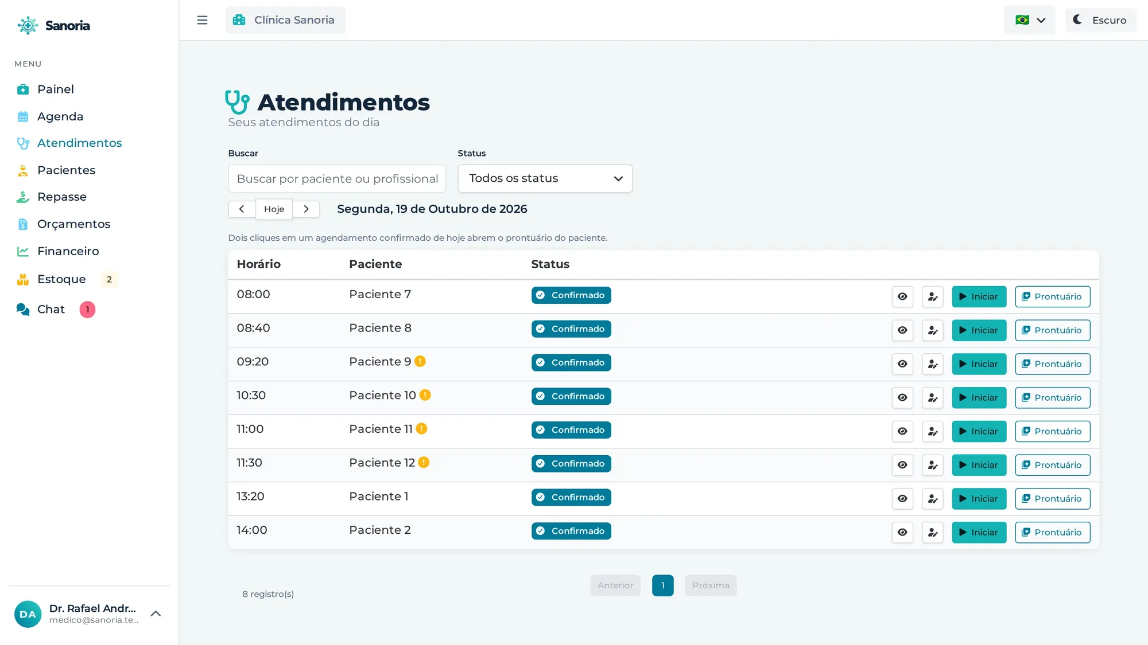The width and height of the screenshot is (1148, 645).
Task: Open Orçamentos in the sidebar
Action: click(74, 224)
